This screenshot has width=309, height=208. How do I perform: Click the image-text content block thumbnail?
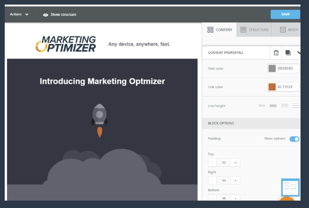290,187
